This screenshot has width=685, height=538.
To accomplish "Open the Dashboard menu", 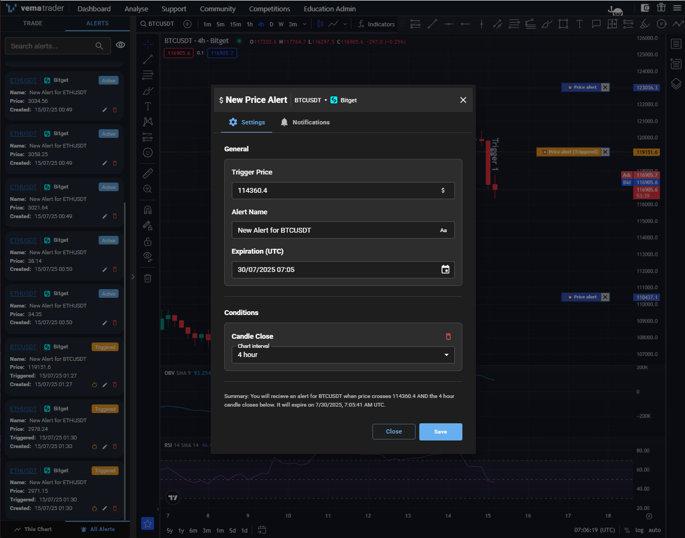I will (x=94, y=9).
